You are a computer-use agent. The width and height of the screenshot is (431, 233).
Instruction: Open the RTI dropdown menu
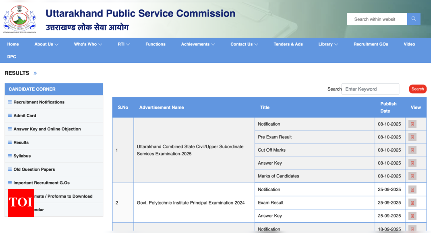[x=123, y=44]
